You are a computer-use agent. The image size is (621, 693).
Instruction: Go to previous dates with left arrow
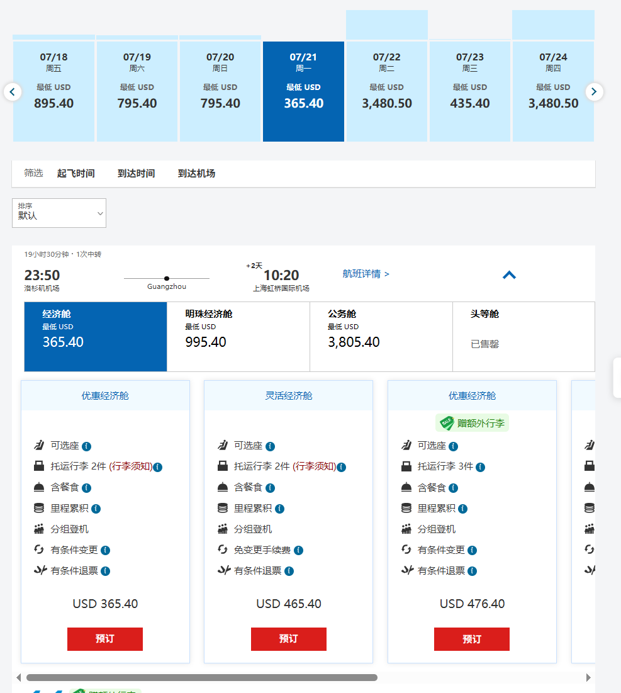13,92
